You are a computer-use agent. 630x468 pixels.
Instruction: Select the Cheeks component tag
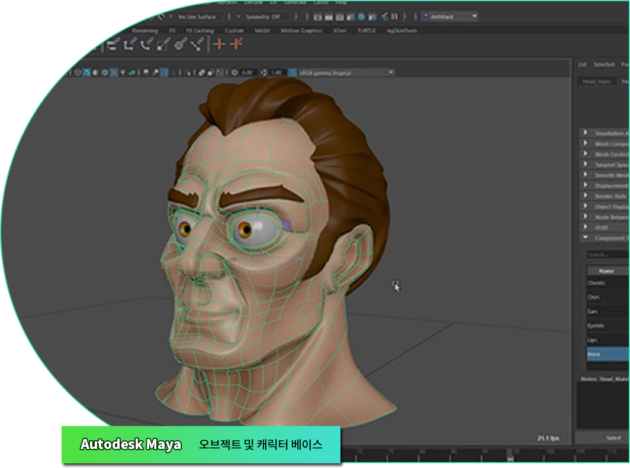[x=607, y=283]
